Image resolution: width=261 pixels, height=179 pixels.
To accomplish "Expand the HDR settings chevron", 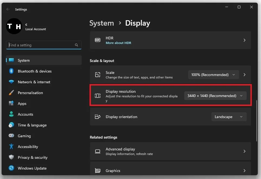I will pos(244,40).
